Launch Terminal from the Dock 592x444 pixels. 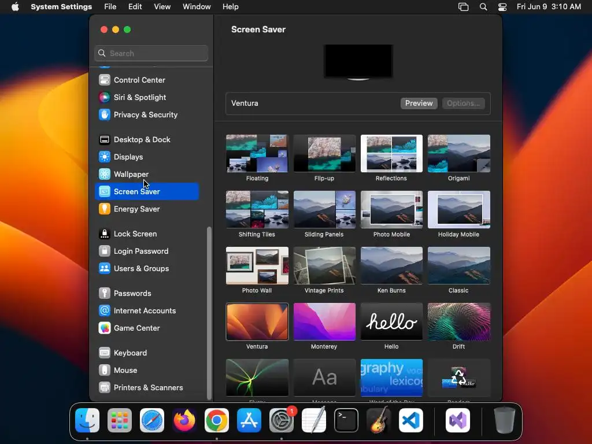click(x=346, y=420)
